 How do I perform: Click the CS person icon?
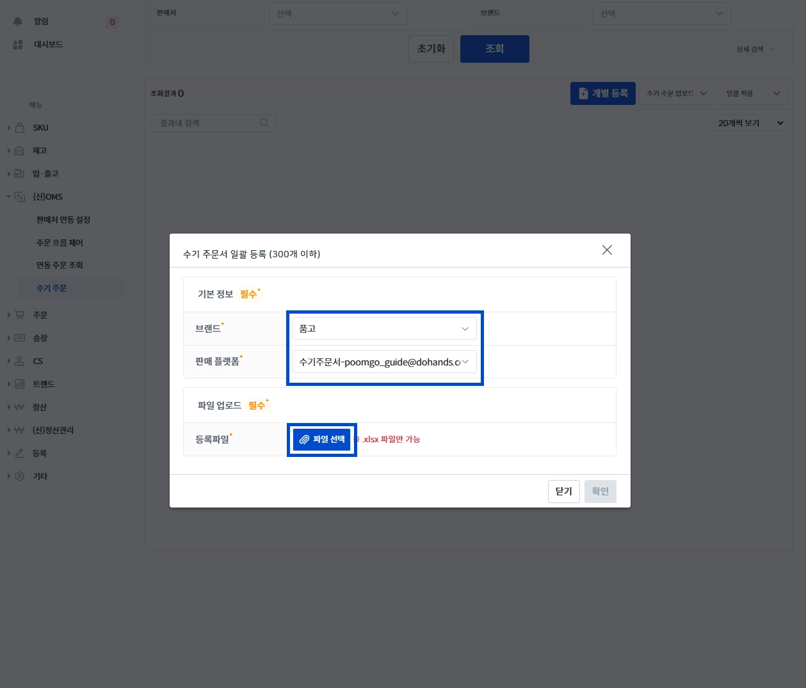(x=20, y=361)
